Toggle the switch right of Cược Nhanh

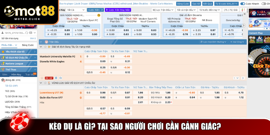264,4
